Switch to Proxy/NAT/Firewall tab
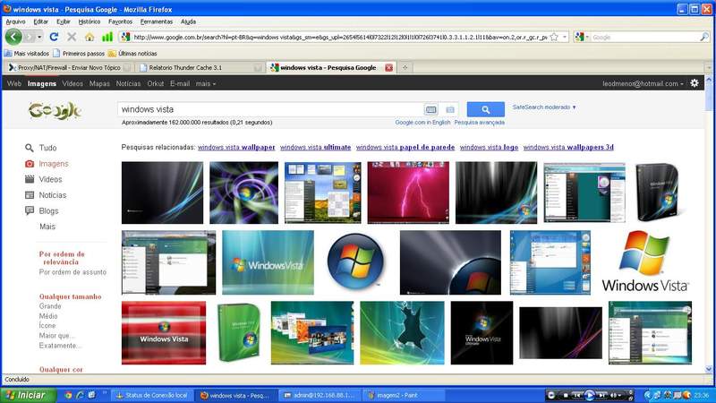This screenshot has width=716, height=403. coord(69,68)
